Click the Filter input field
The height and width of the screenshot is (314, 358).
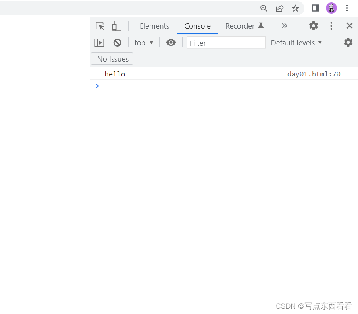point(226,42)
